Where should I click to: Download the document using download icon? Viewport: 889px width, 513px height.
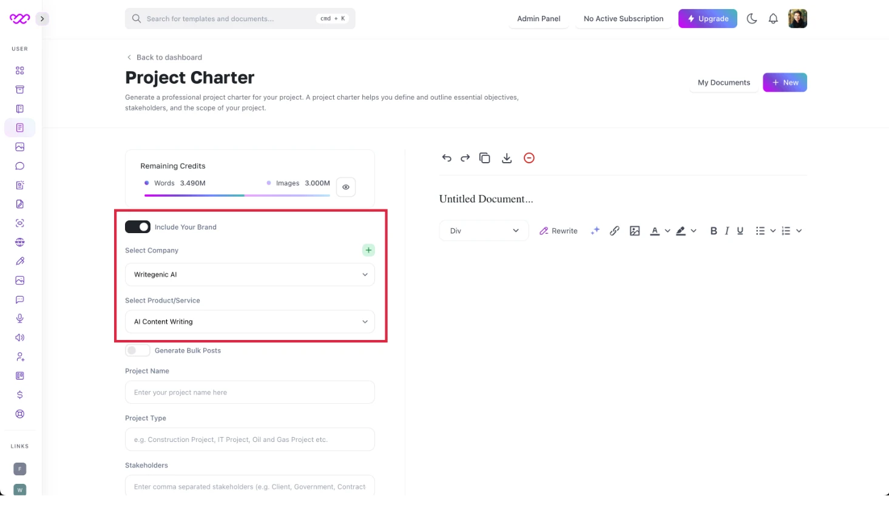(507, 158)
